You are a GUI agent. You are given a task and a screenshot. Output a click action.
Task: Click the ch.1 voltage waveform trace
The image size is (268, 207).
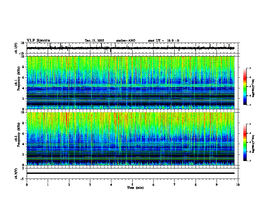click(x=130, y=48)
